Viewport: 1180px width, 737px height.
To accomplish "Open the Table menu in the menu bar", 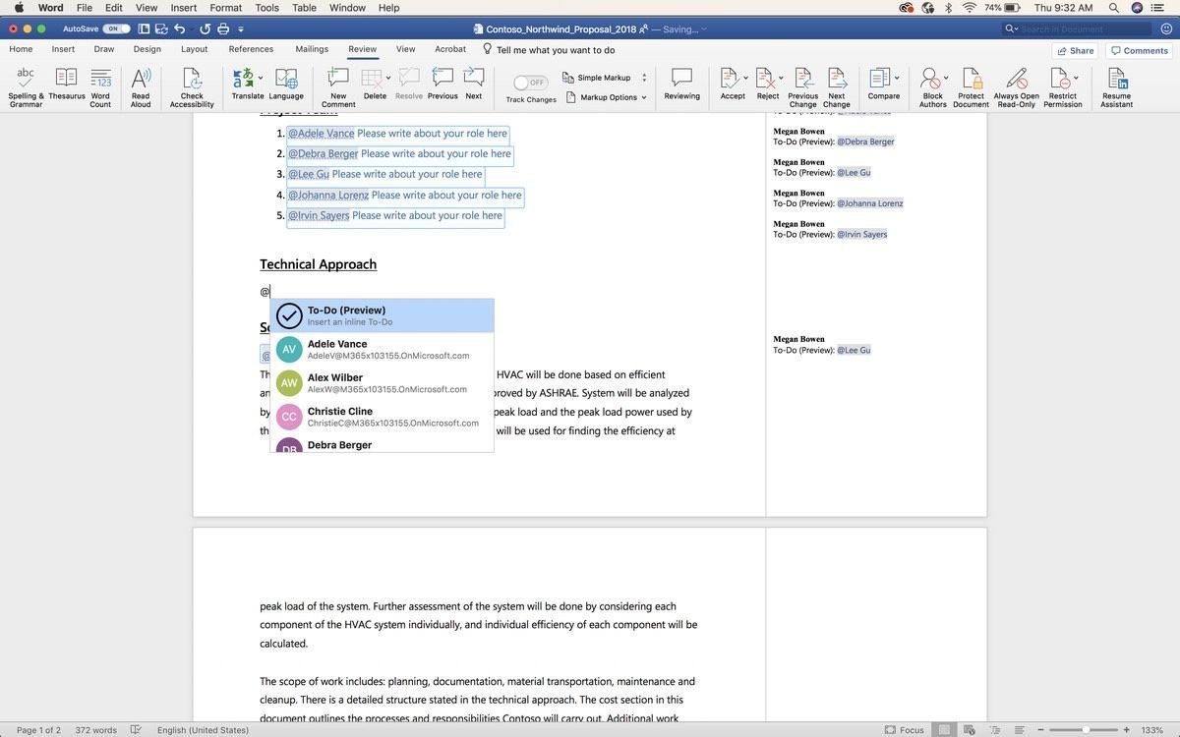I will pos(304,7).
